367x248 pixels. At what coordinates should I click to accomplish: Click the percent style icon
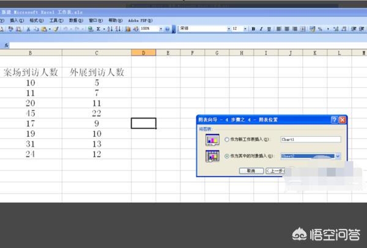click(319, 29)
